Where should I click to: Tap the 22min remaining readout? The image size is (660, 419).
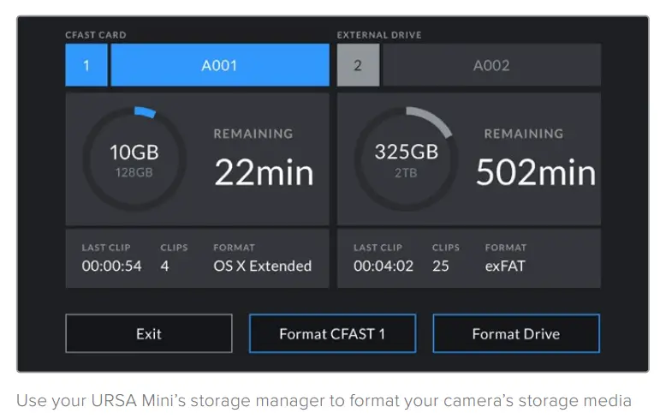point(264,173)
